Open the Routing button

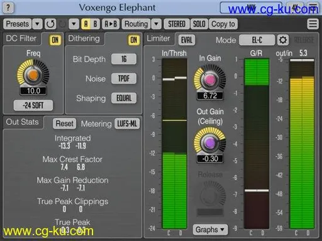136,24
